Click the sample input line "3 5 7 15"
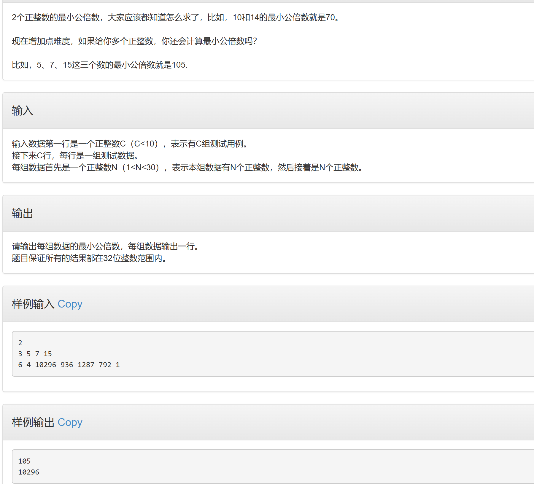This screenshot has width=534, height=484. coord(35,354)
